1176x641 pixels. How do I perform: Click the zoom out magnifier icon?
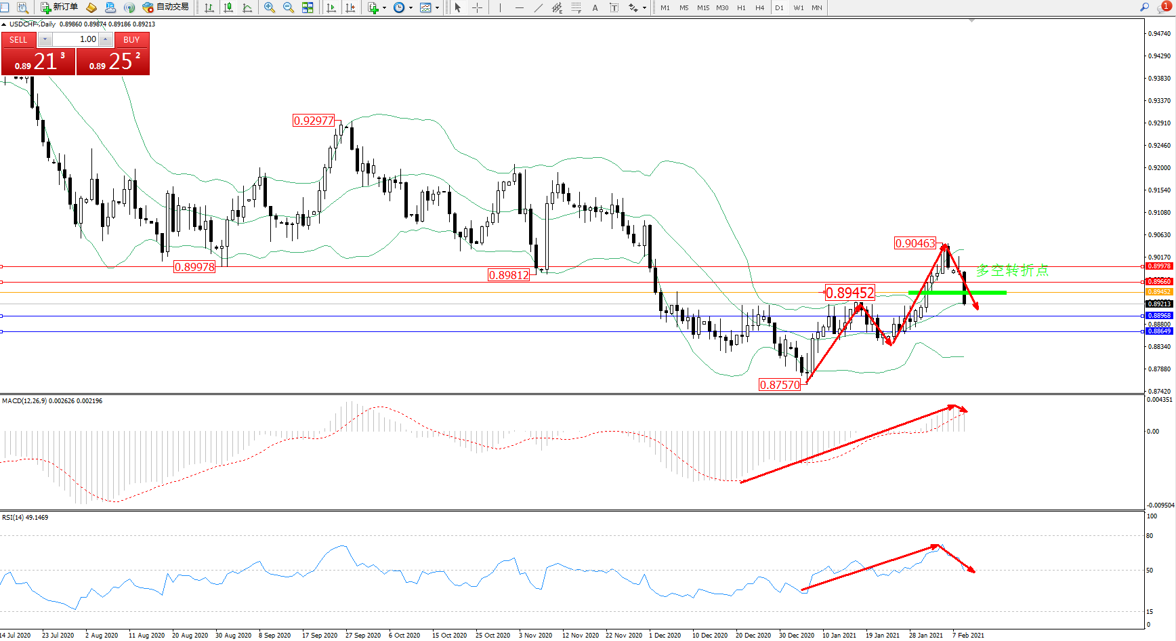coord(288,7)
